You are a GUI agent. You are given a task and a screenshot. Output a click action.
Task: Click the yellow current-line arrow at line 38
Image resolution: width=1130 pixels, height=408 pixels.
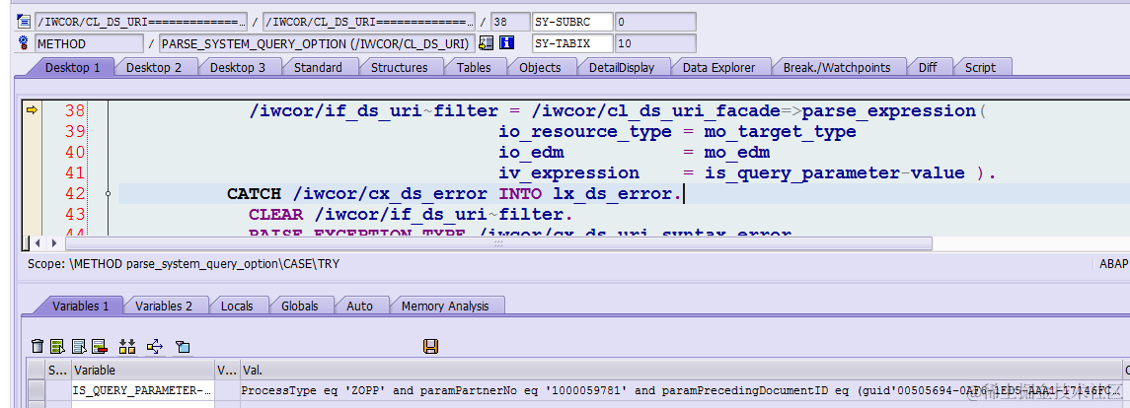(x=32, y=110)
